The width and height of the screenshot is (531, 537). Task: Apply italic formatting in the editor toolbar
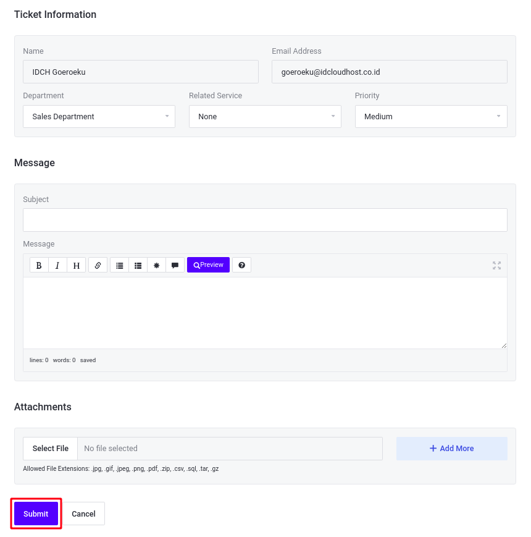click(57, 264)
